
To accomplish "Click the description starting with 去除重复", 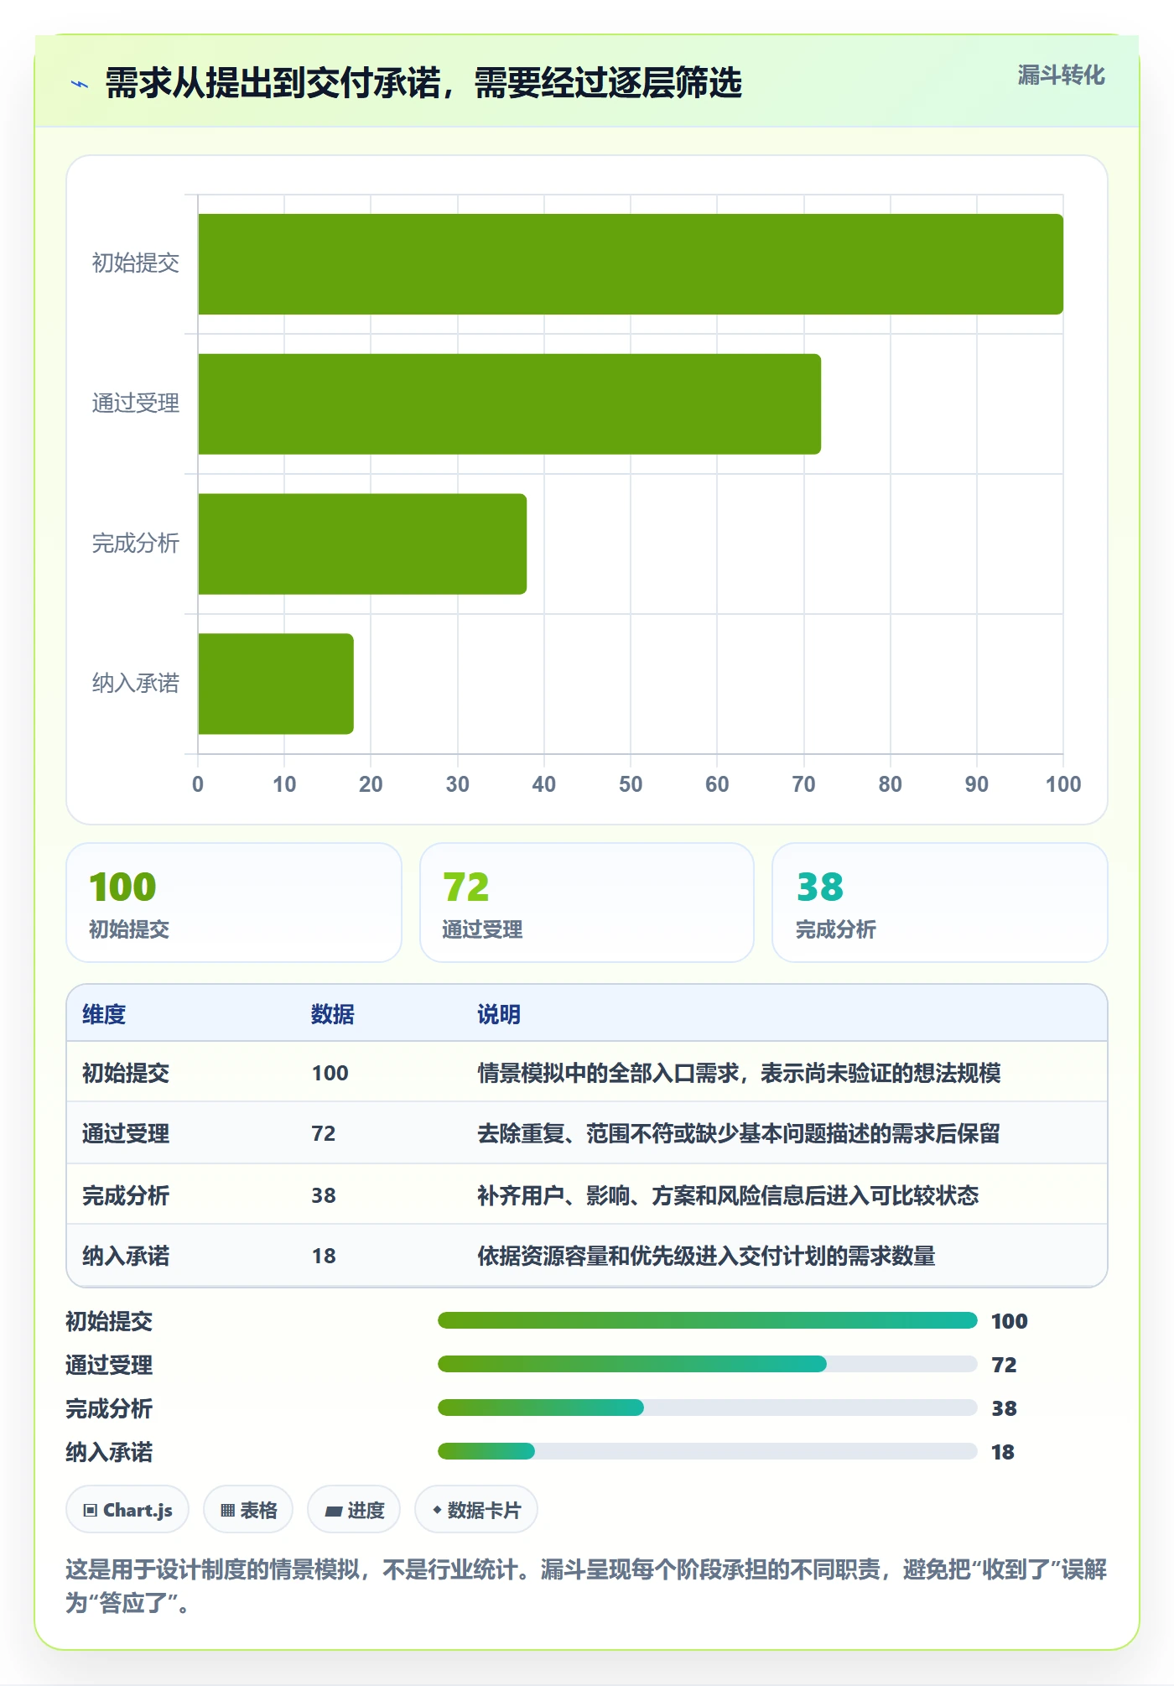I will (739, 1133).
